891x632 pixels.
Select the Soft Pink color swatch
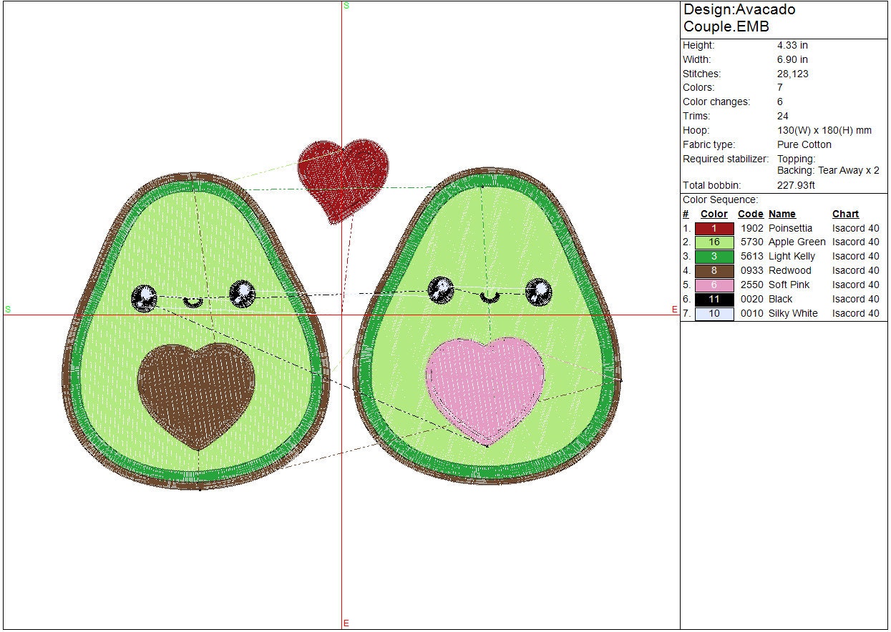714,285
